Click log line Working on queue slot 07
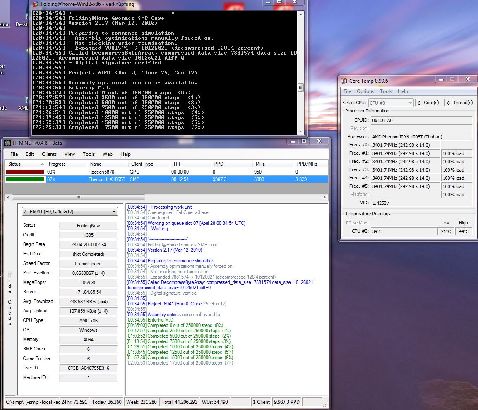 [186, 223]
